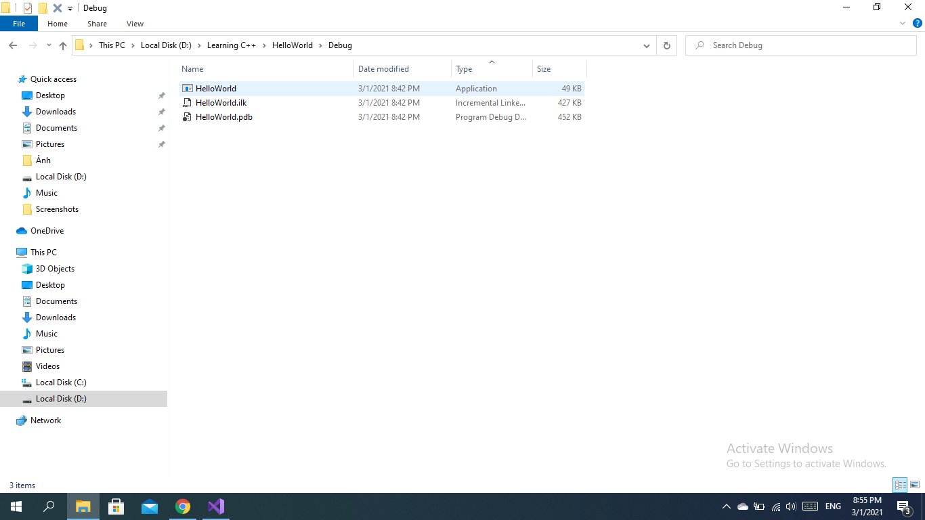Go back with the Back arrow
Screen dimensions: 925x520
[13, 45]
